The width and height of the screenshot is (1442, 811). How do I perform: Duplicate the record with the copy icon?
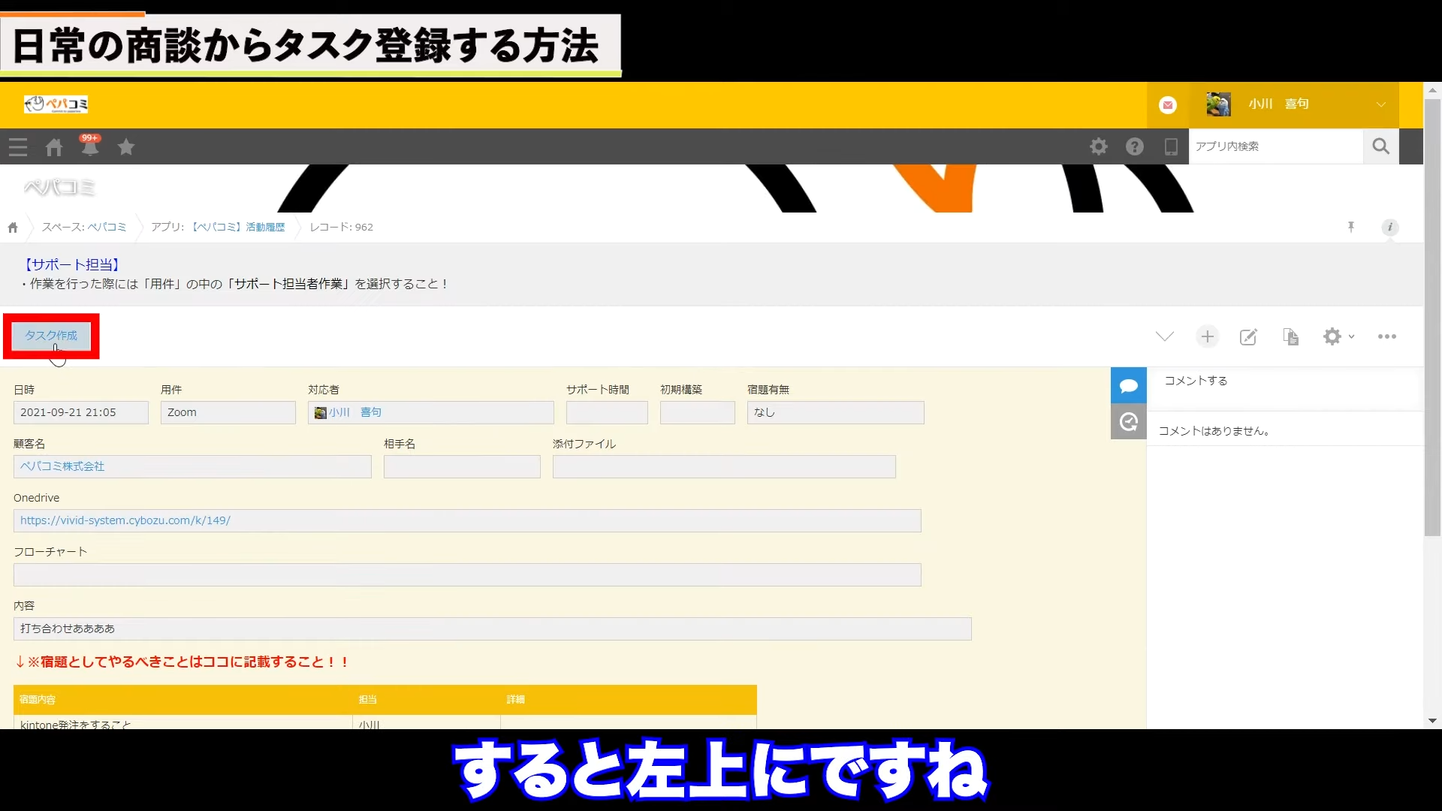1290,337
